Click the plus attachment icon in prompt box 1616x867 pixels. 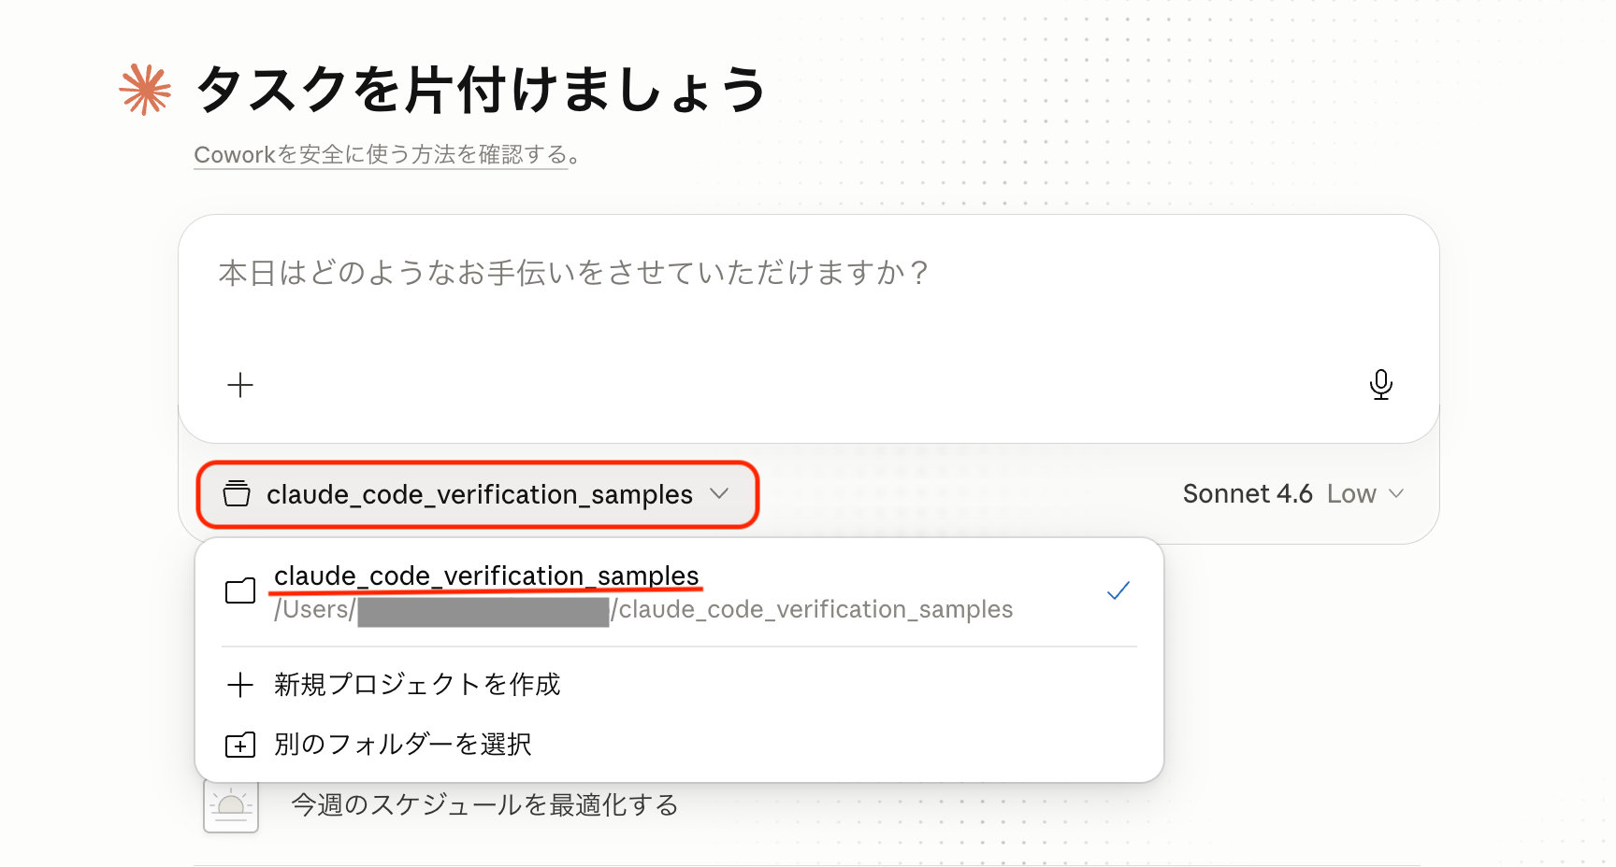(240, 385)
